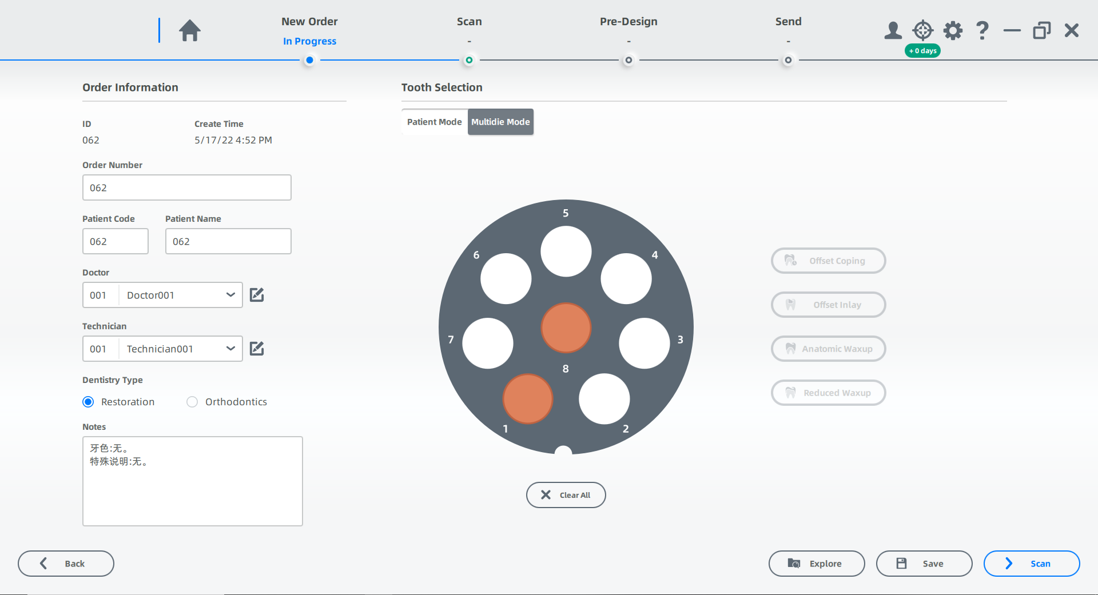
Task: Select multidie position 2
Action: coord(604,399)
